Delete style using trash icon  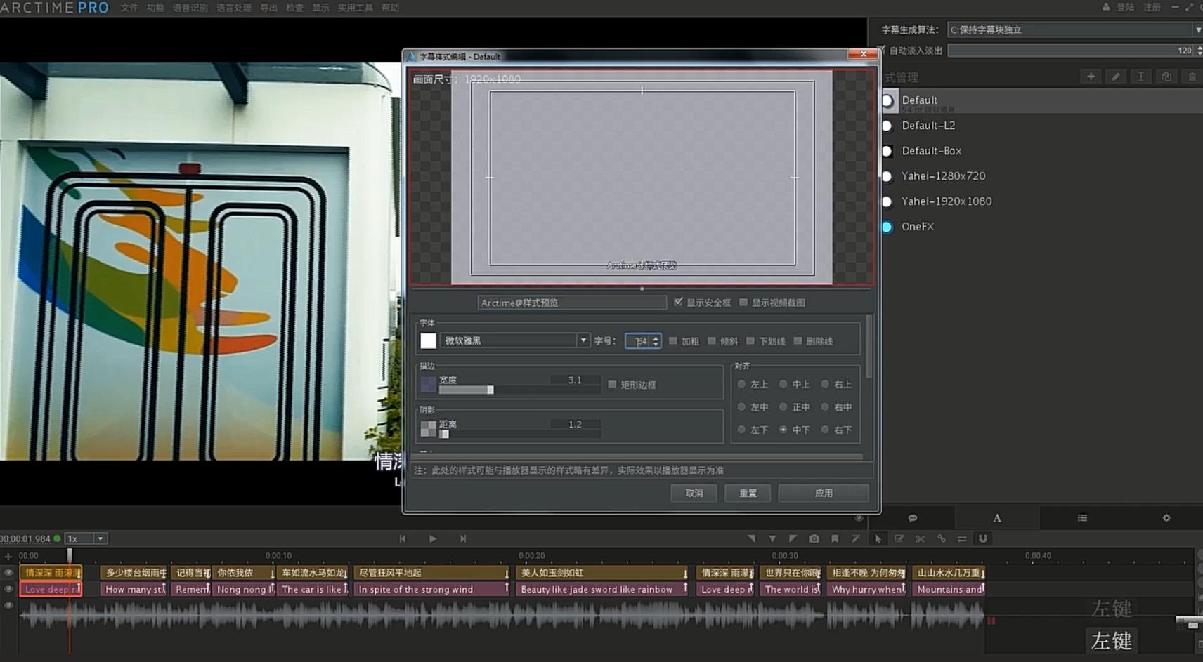(x=1192, y=77)
